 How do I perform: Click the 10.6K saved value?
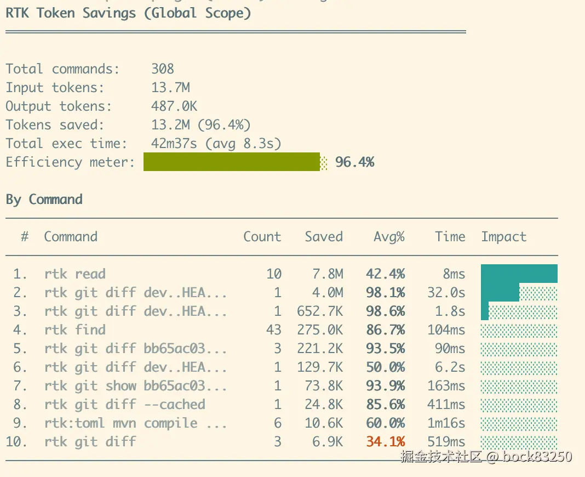coord(324,423)
